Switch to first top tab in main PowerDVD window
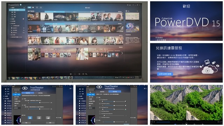The height and width of the screenshot is (126, 224). pyautogui.click(x=29, y=7)
